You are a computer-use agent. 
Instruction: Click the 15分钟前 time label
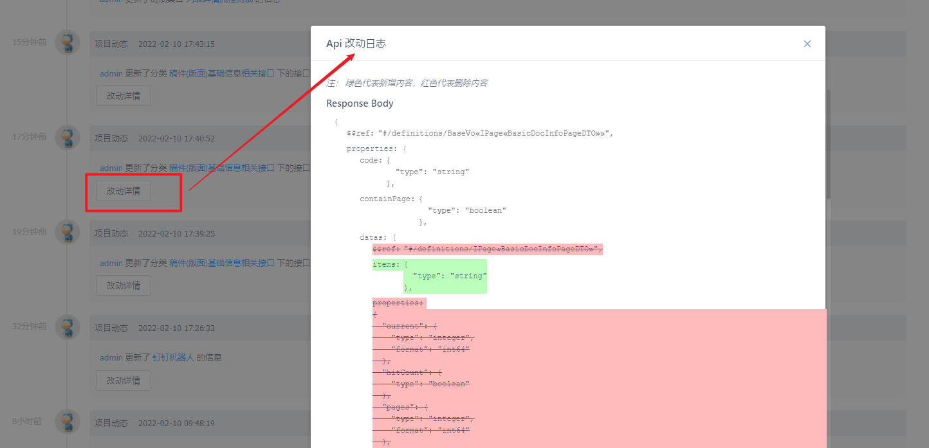pos(30,42)
